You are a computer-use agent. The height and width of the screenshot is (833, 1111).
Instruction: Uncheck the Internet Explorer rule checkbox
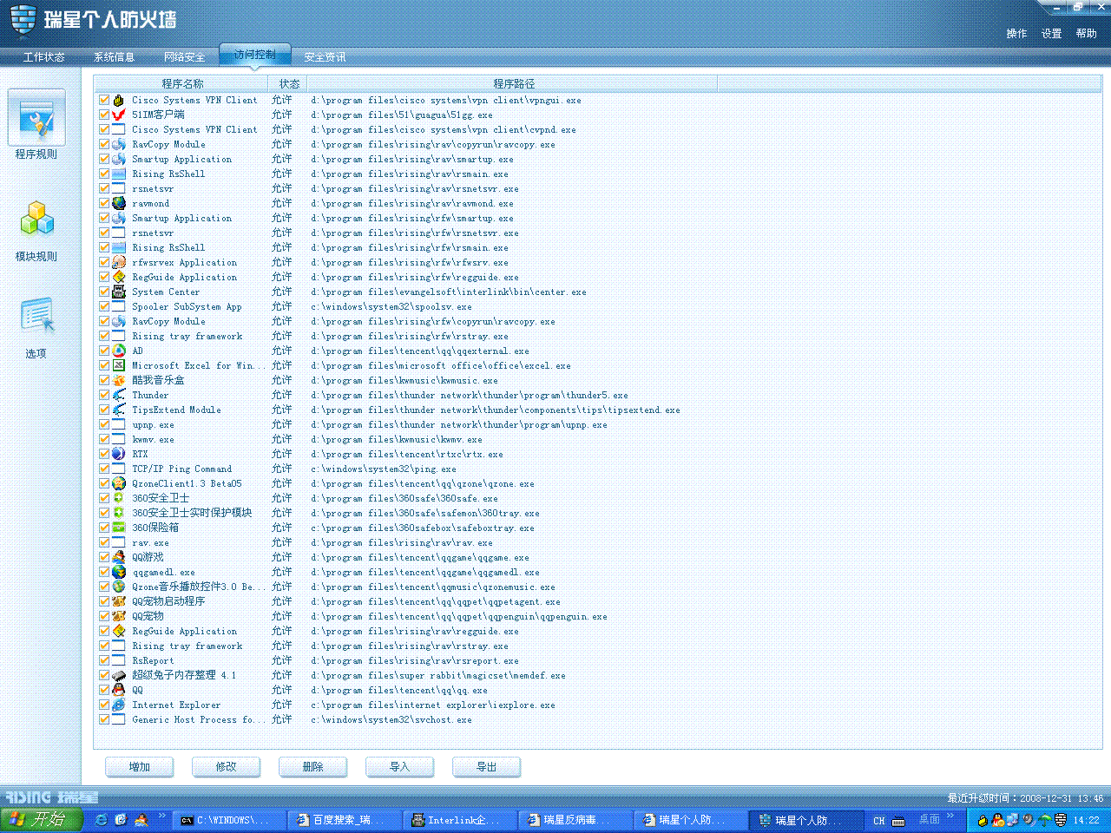click(x=104, y=705)
